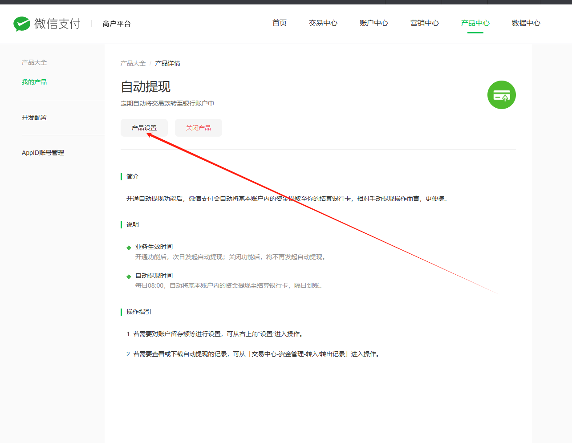Screen dimensions: 572x443
Task: Click the intro paragraph starting 开通自动提现功能后
Action: pos(288,199)
